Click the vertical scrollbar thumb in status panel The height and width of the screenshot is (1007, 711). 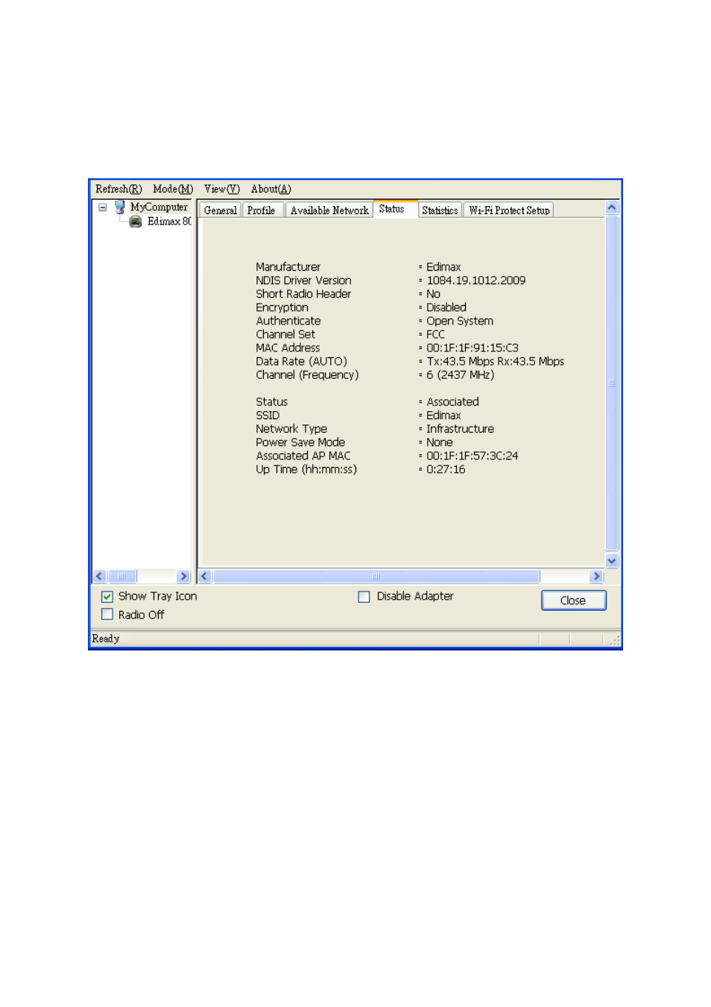coord(612,383)
